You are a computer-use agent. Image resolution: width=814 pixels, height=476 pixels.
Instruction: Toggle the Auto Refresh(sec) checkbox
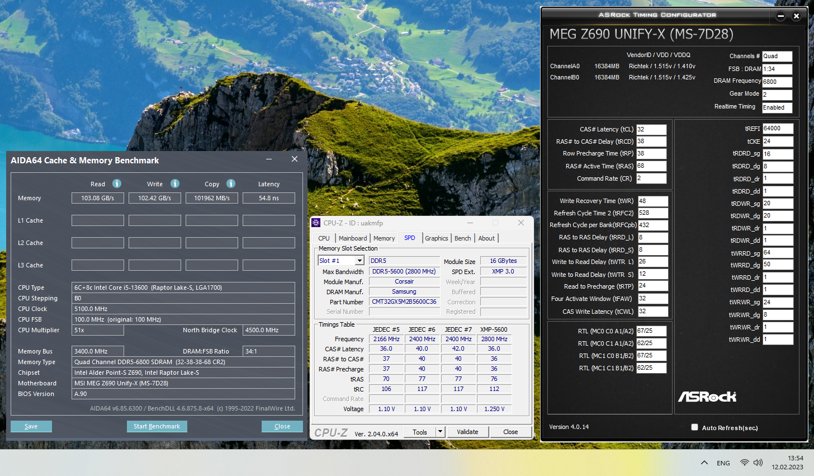[694, 427]
